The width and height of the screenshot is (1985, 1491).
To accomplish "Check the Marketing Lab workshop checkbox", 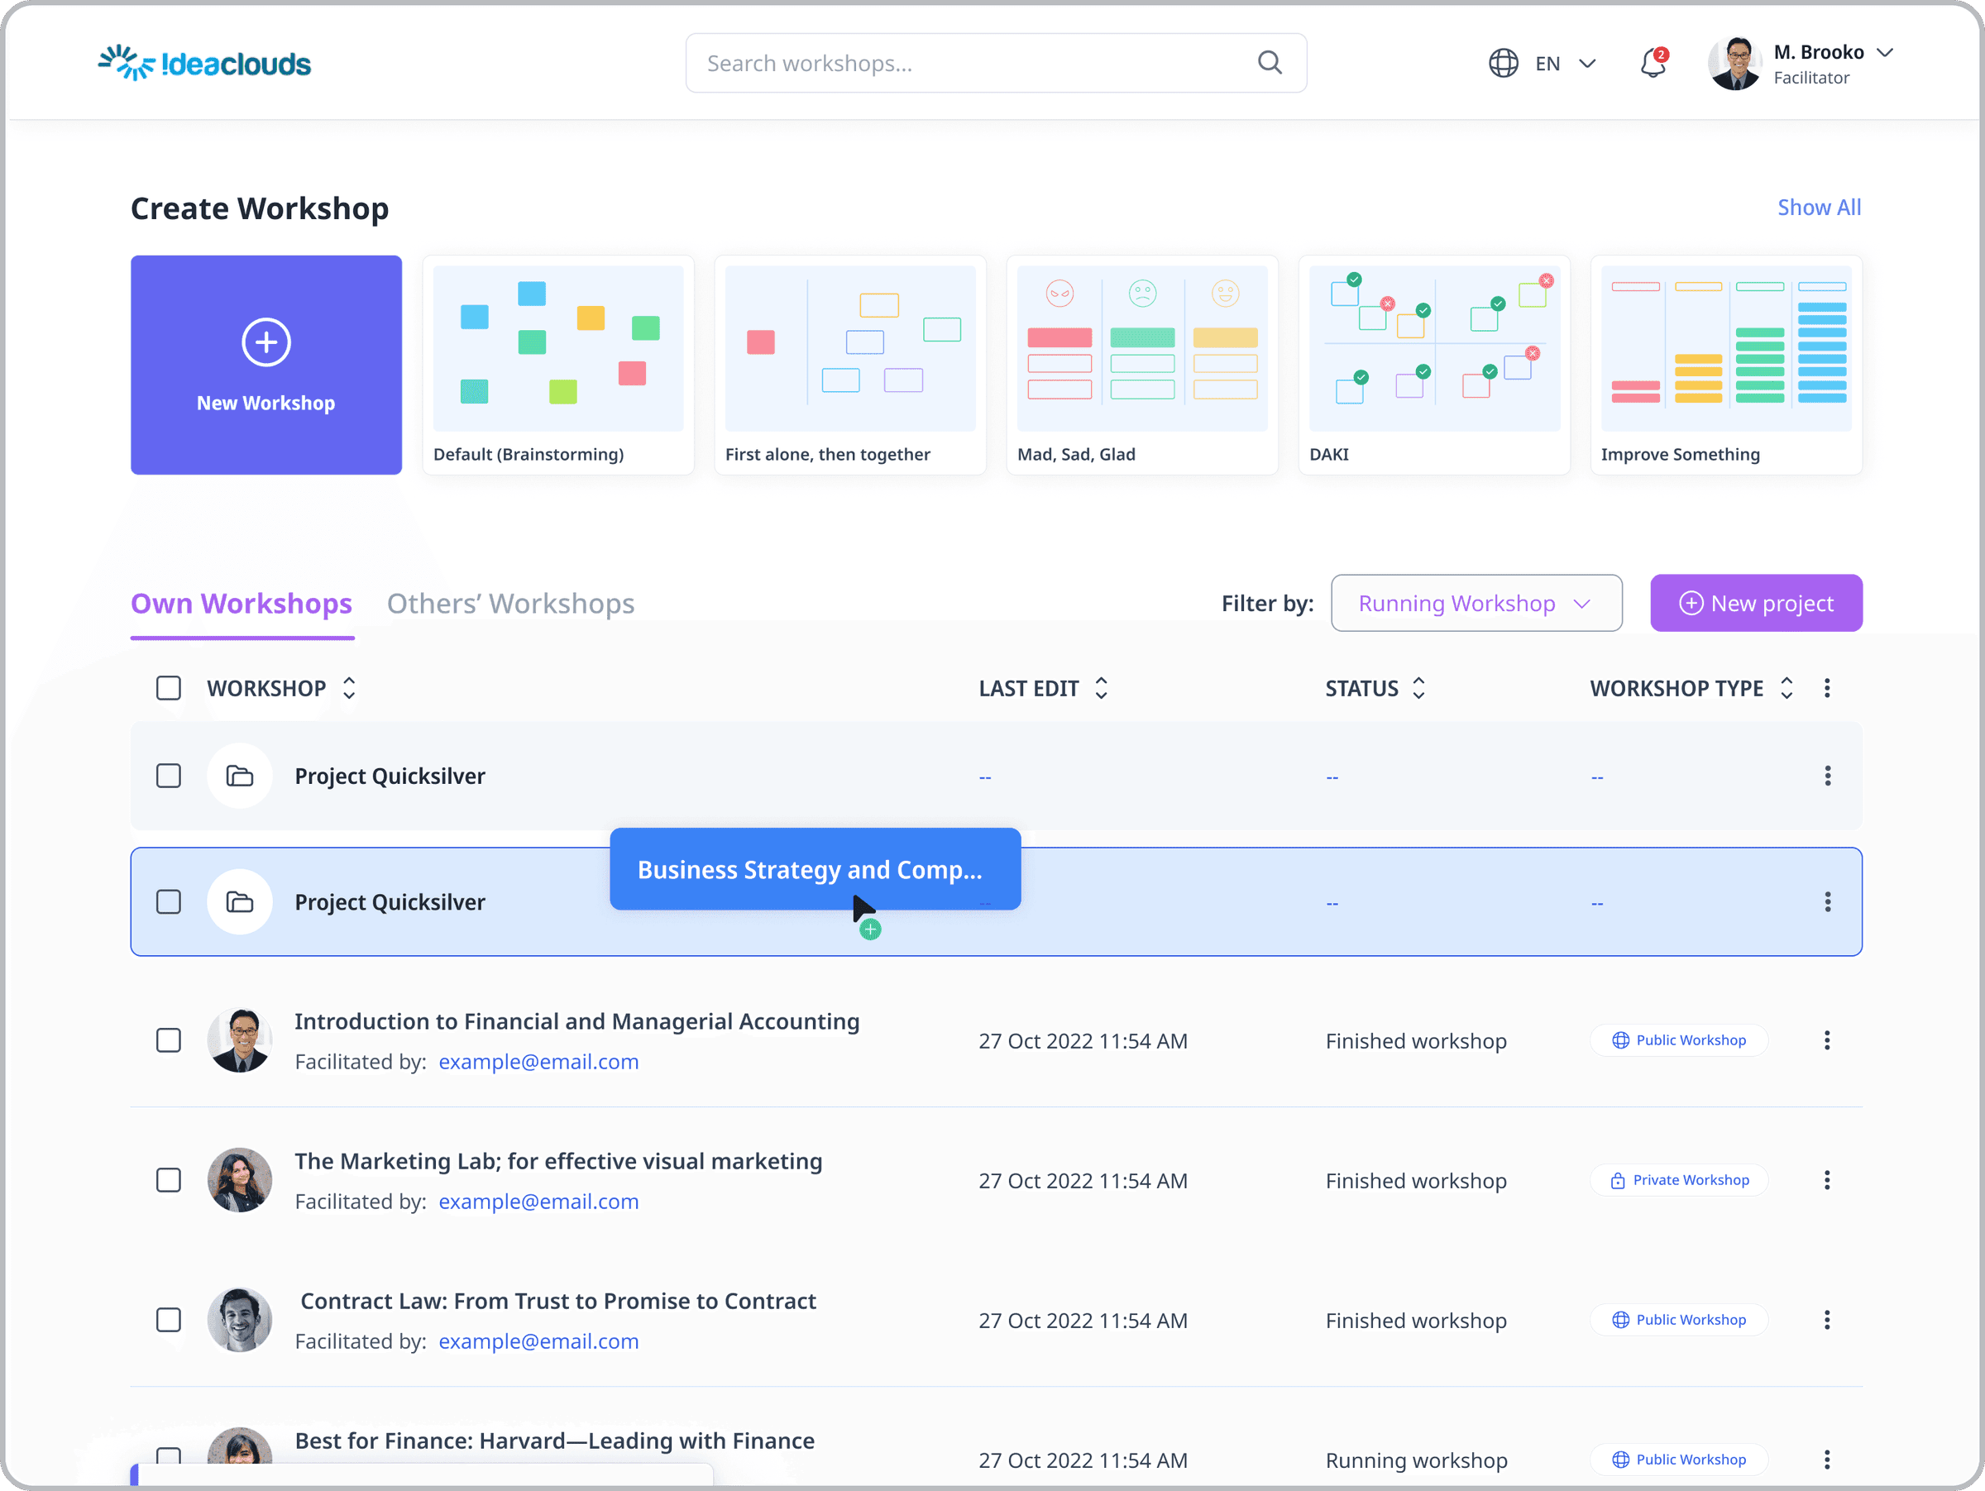I will click(169, 1180).
